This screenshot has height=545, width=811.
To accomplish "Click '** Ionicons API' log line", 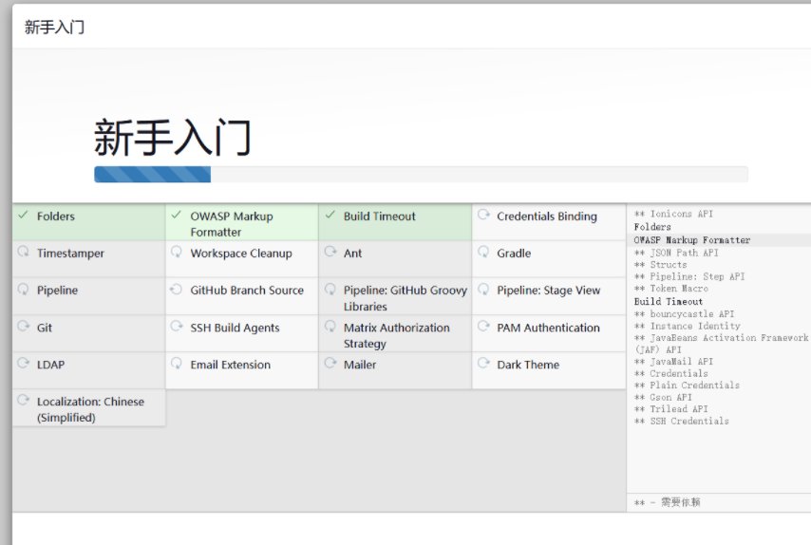I will (x=673, y=214).
